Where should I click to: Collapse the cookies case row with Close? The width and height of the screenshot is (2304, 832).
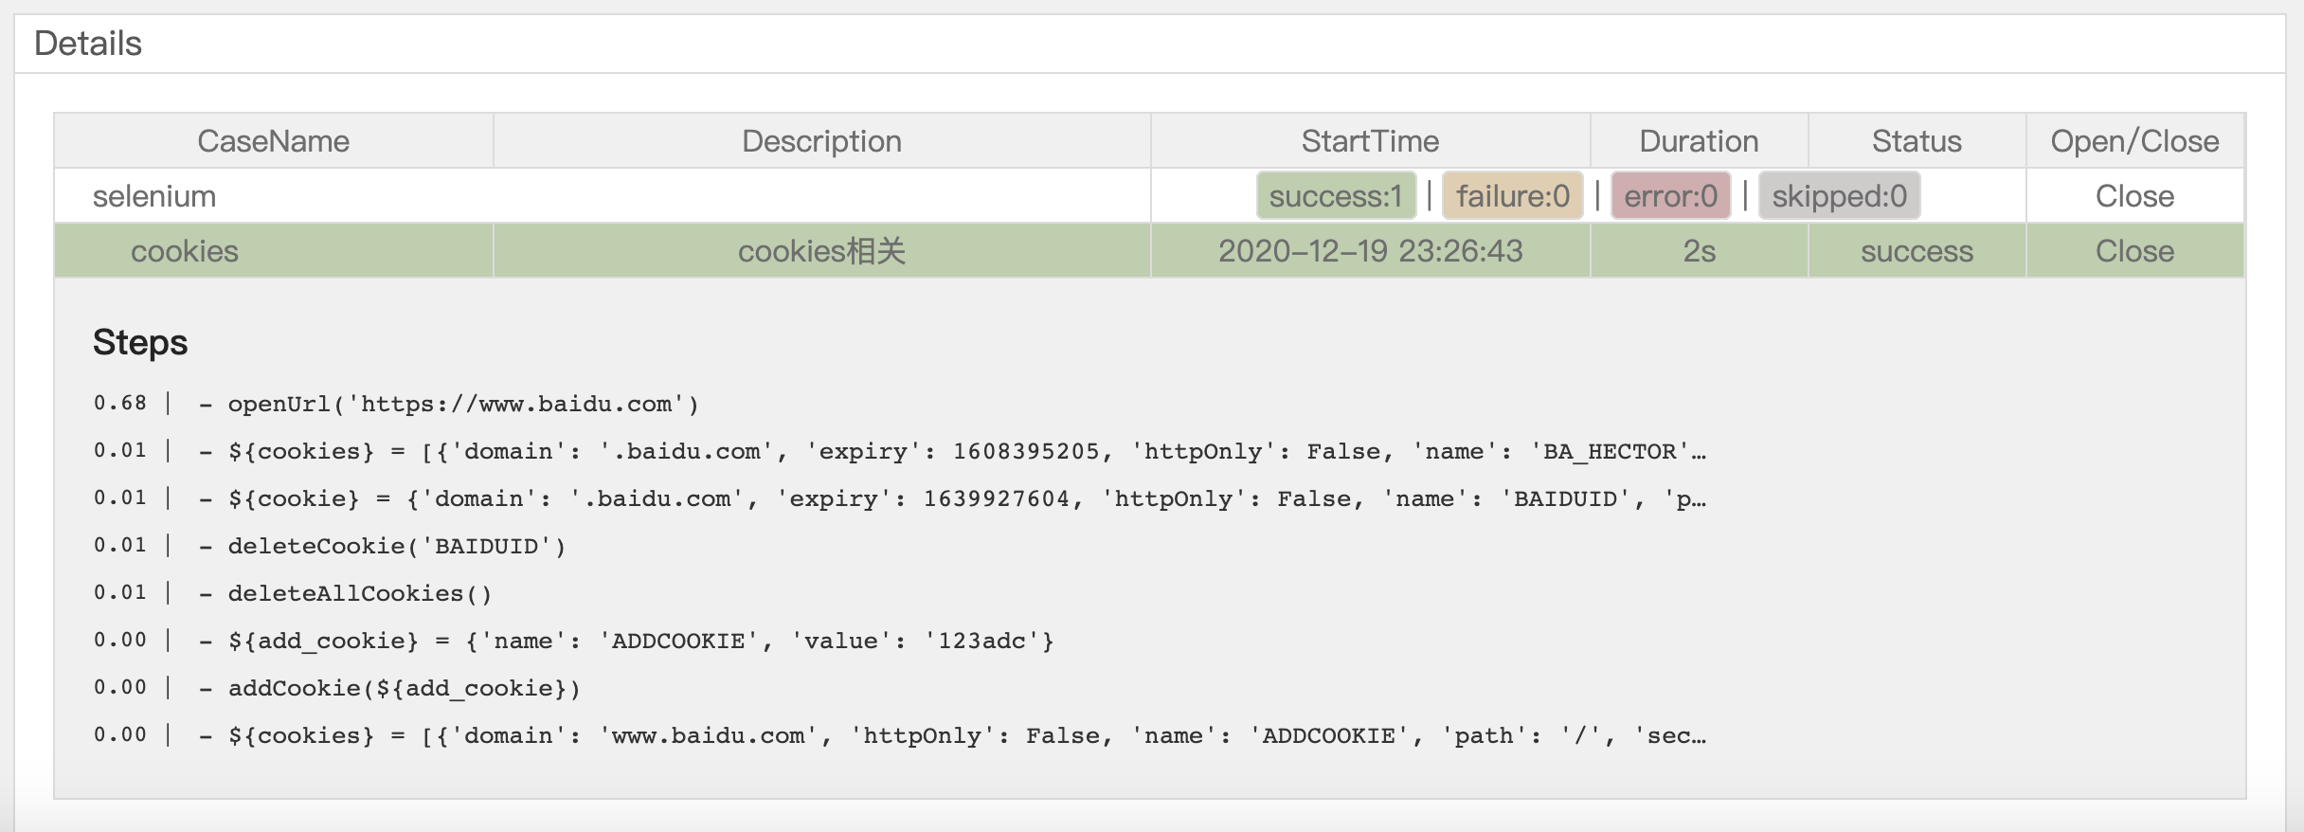coord(2133,251)
